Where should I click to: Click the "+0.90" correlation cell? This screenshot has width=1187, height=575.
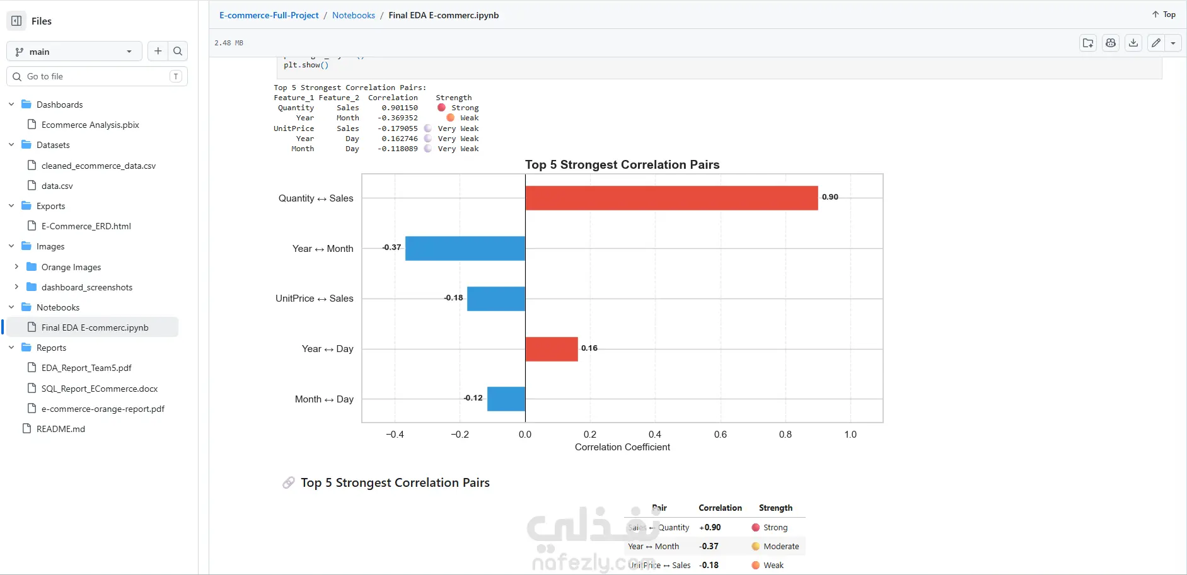pyautogui.click(x=710, y=528)
